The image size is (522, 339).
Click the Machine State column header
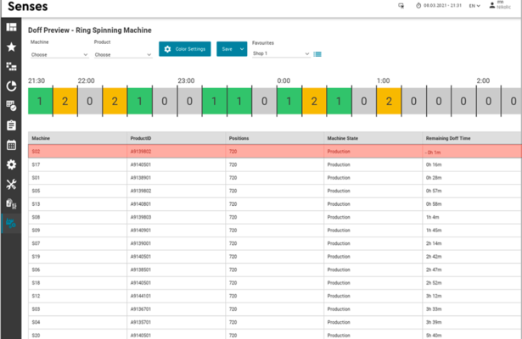pos(344,137)
